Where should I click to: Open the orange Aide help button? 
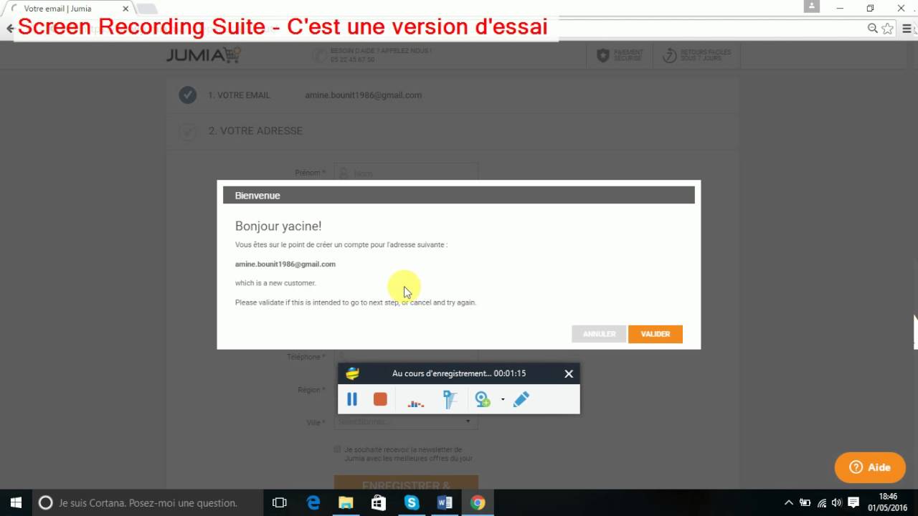870,467
